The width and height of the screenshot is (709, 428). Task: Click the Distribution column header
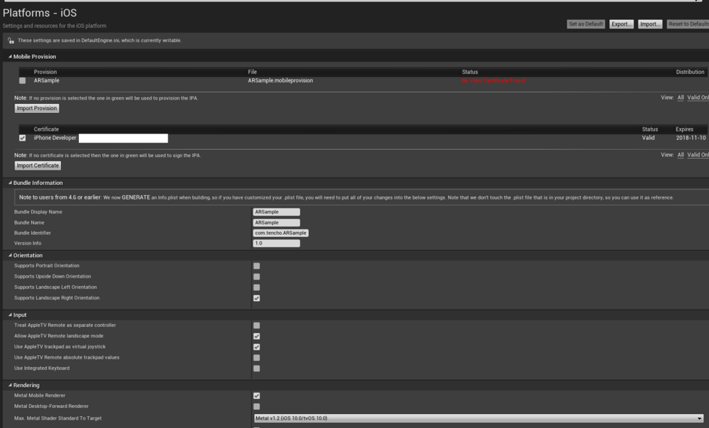tap(690, 72)
